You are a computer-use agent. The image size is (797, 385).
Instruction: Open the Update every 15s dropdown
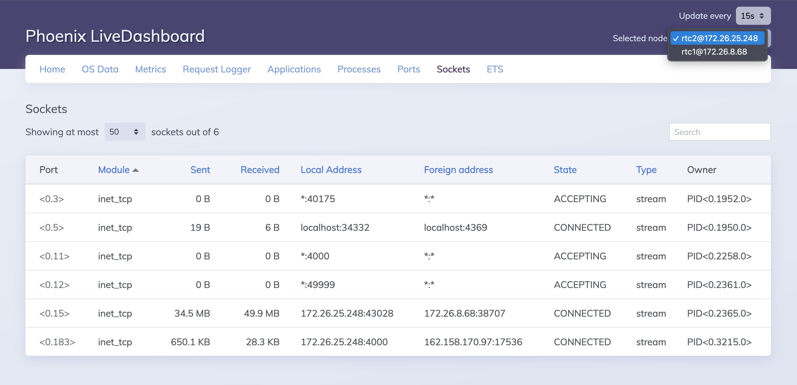pos(753,16)
